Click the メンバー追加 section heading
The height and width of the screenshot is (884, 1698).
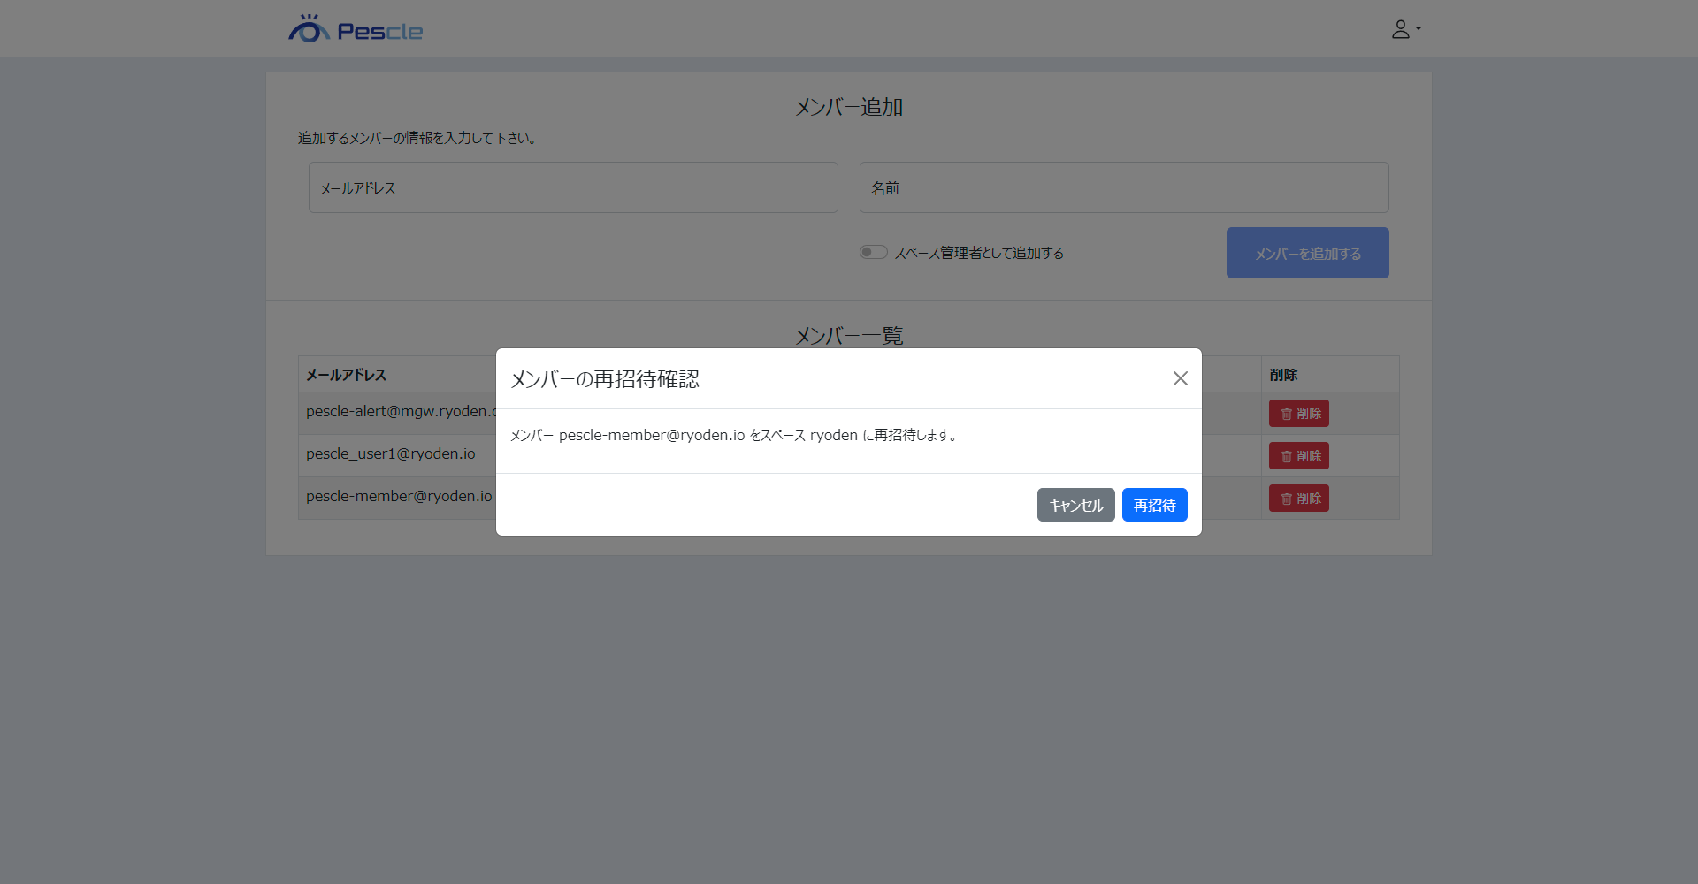pyautogui.click(x=848, y=107)
